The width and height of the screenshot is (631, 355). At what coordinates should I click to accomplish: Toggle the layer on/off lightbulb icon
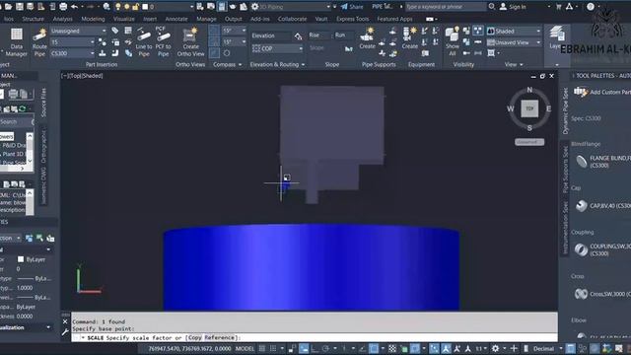point(118,7)
